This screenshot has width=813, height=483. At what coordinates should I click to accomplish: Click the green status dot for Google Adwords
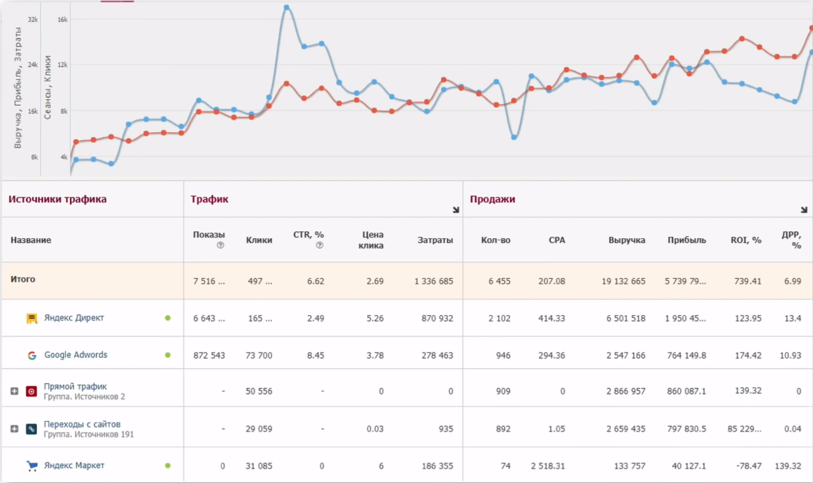pos(167,355)
